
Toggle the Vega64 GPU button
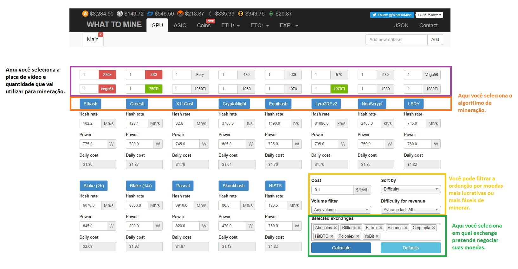coord(107,89)
